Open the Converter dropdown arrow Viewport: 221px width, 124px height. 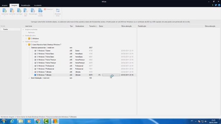click(x=12, y=15)
